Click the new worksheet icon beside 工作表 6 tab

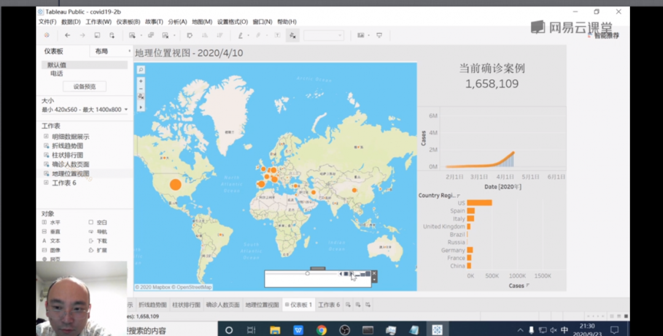point(348,305)
